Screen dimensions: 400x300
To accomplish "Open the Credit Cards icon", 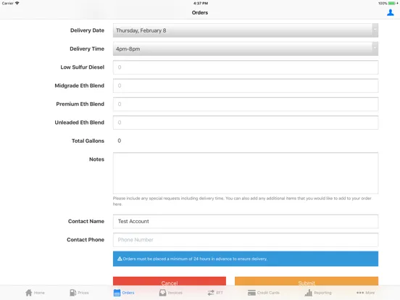I will tap(251, 293).
